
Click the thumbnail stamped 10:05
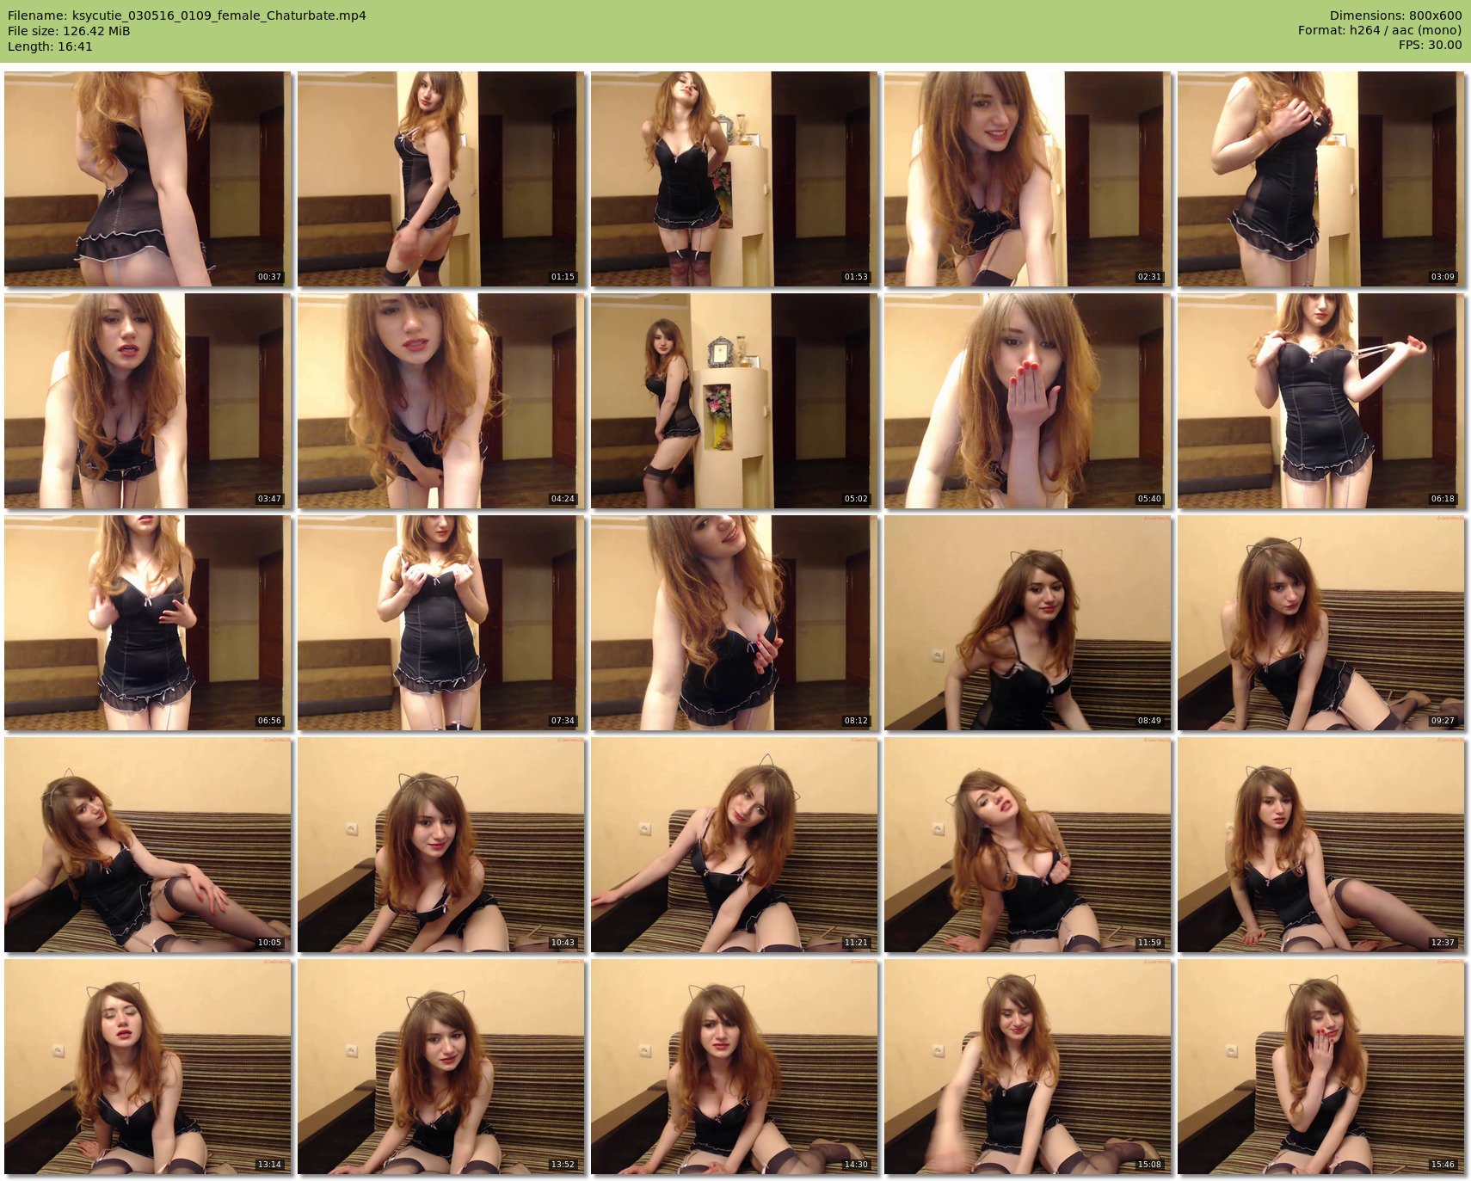click(x=148, y=845)
